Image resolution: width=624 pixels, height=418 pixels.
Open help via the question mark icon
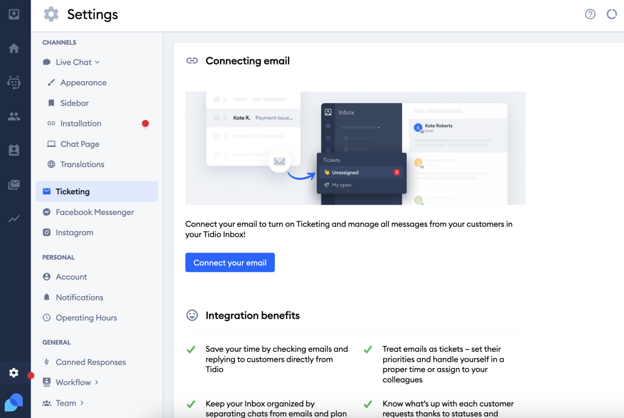(590, 14)
